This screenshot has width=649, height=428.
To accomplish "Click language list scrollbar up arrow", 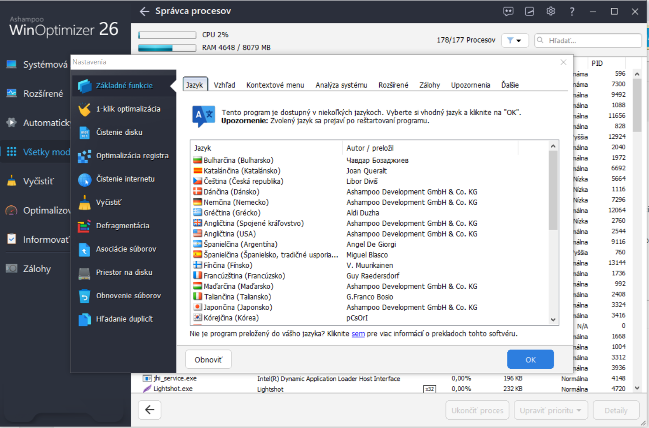I will (x=553, y=146).
